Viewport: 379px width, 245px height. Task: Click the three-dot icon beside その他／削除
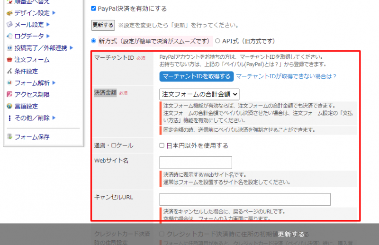(9, 118)
